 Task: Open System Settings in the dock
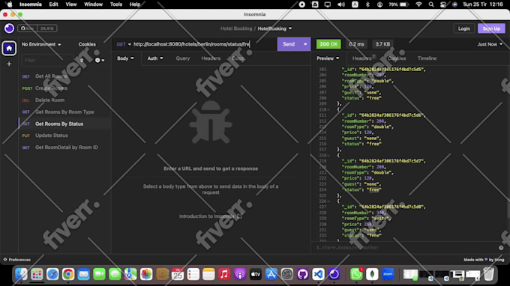tap(286, 274)
